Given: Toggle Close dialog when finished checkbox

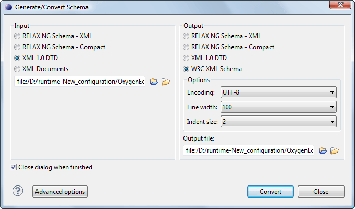Looking at the screenshot, I should [13, 167].
